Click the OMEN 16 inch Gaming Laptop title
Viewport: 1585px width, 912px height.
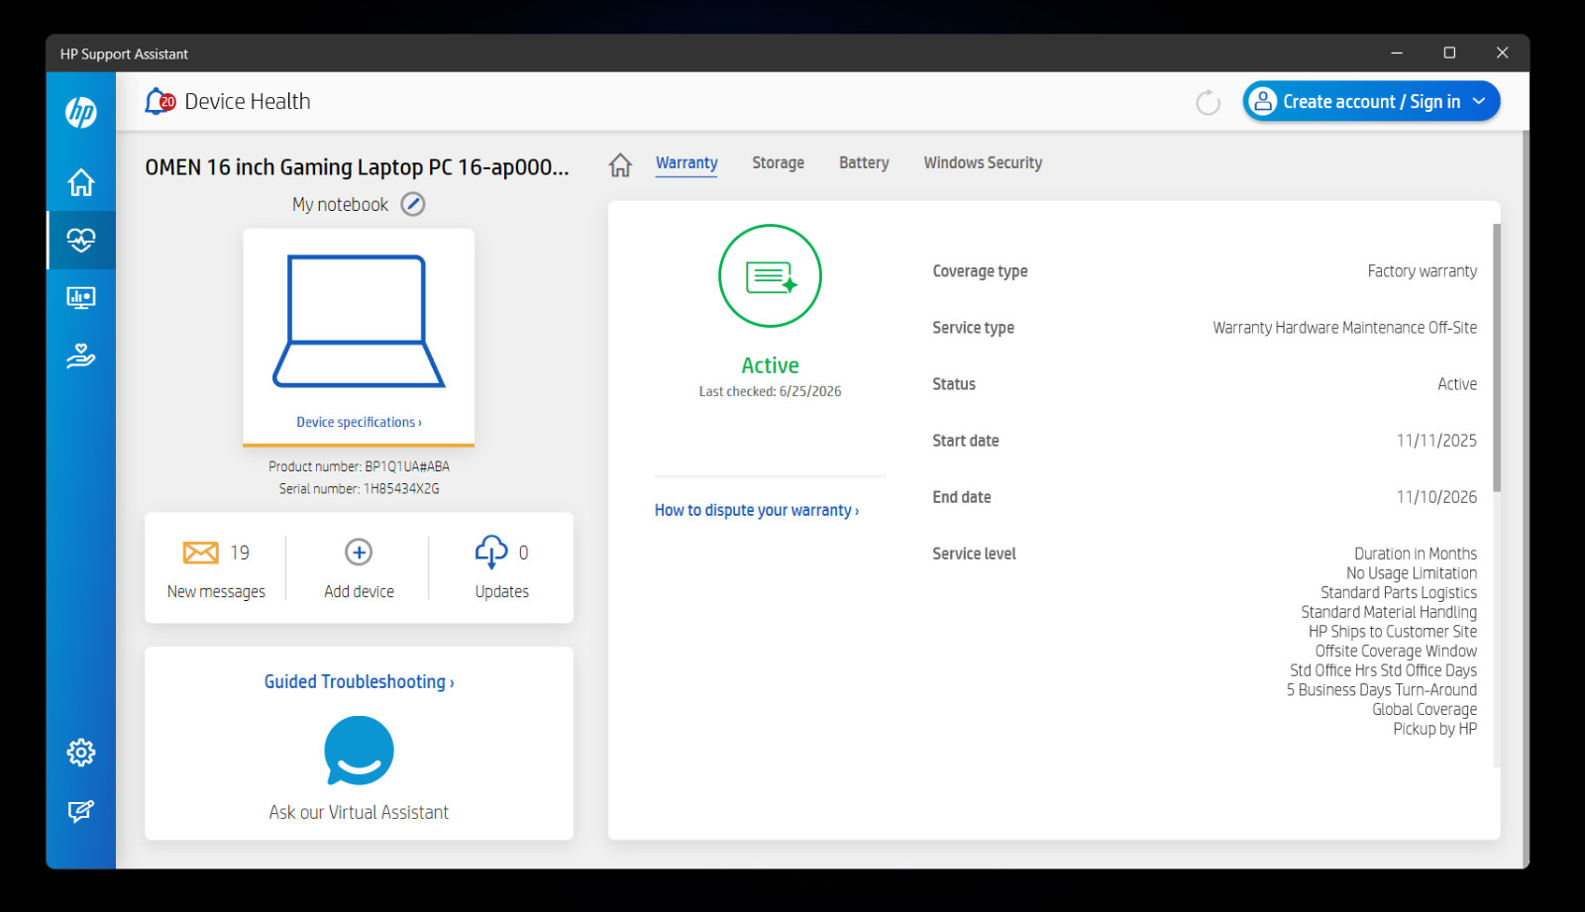(357, 167)
